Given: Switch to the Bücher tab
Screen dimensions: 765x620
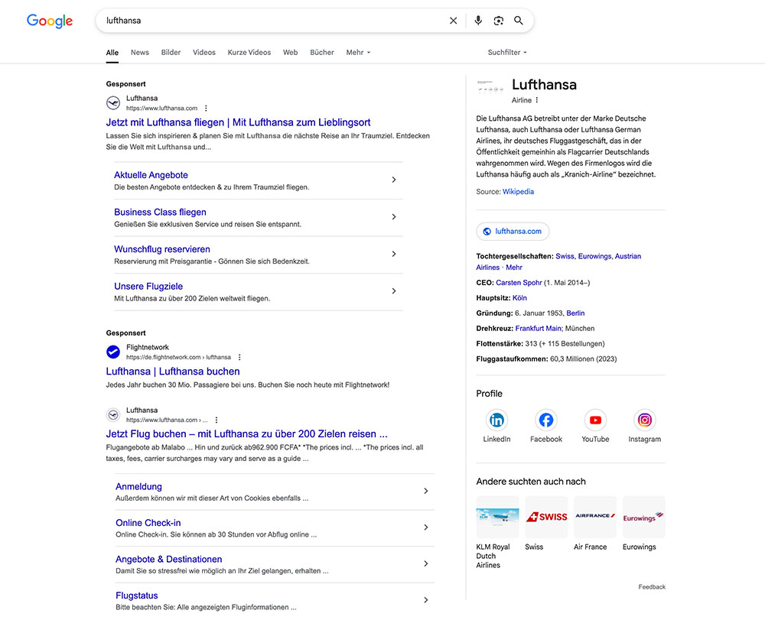Looking at the screenshot, I should (x=322, y=52).
